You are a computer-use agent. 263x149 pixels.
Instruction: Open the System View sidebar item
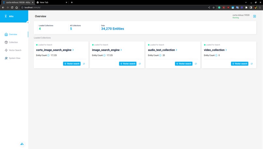pos(12,58)
